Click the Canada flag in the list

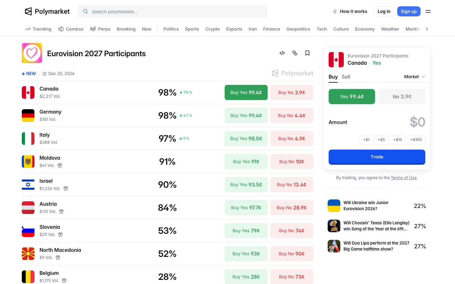[28, 92]
